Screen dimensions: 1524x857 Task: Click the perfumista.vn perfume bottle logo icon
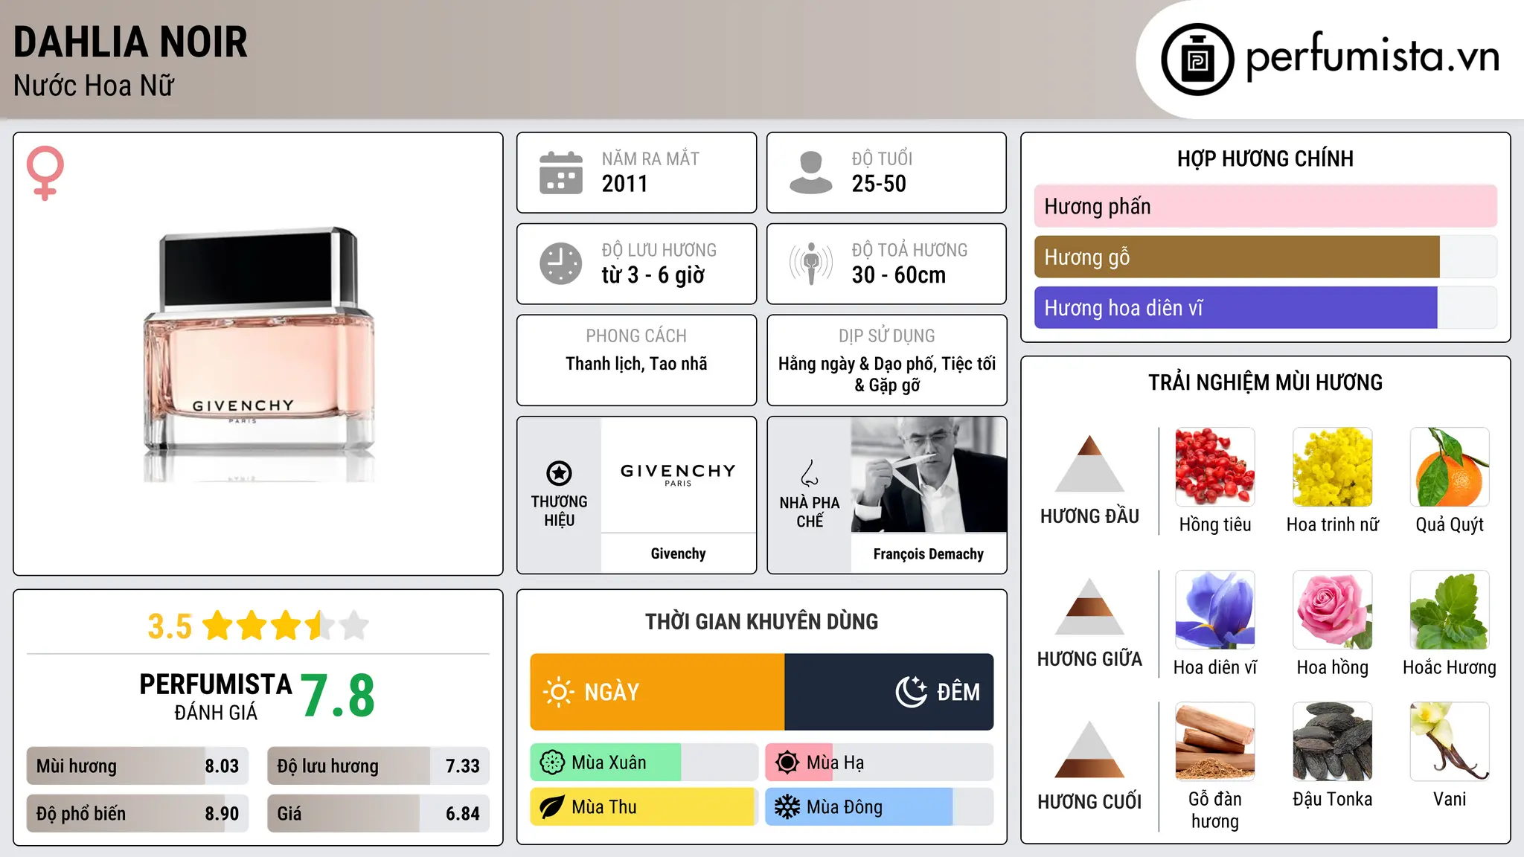pos(1197,60)
